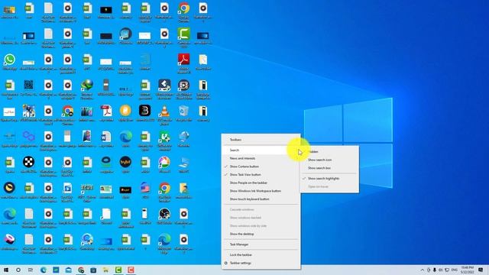Open the clock and date flyout
The height and width of the screenshot is (275, 489).
tap(467, 270)
